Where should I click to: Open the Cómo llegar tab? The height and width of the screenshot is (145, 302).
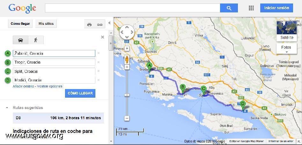(x=20, y=24)
